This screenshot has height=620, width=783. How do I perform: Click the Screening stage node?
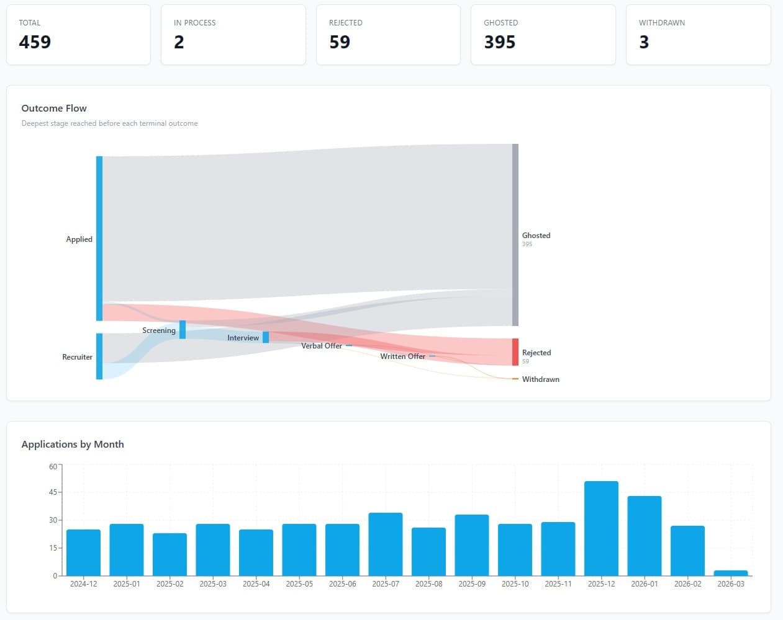pyautogui.click(x=182, y=330)
